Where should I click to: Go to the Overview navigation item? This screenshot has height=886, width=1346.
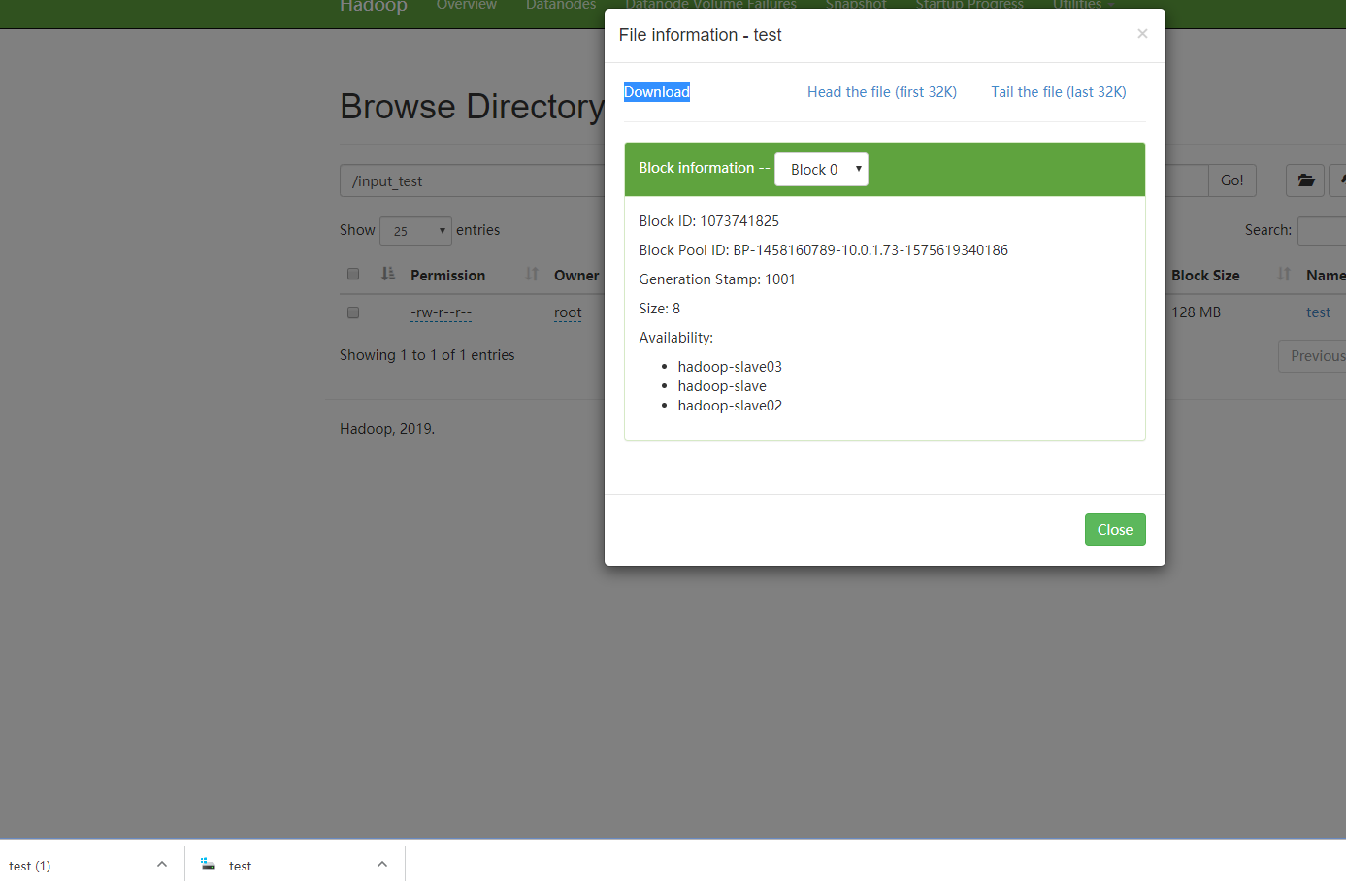click(467, 5)
